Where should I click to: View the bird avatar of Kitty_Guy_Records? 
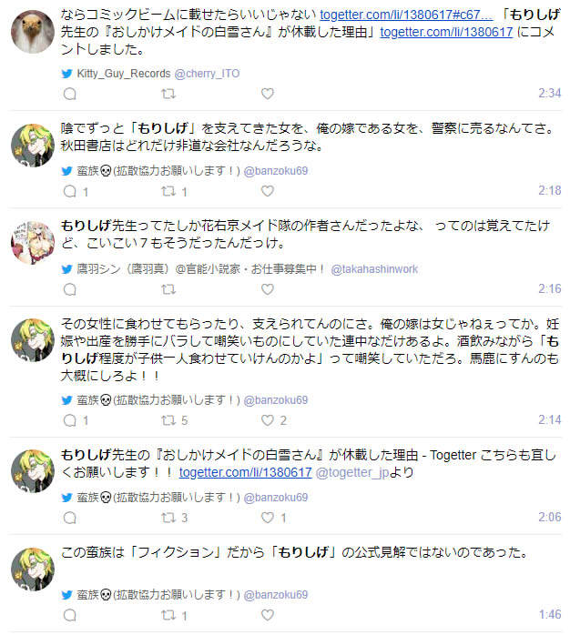point(33,32)
